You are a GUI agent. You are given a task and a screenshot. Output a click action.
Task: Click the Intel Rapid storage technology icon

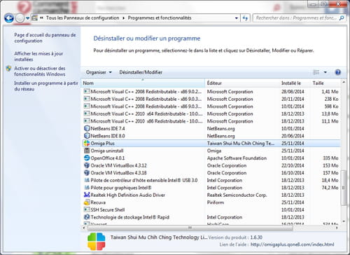[87, 217]
